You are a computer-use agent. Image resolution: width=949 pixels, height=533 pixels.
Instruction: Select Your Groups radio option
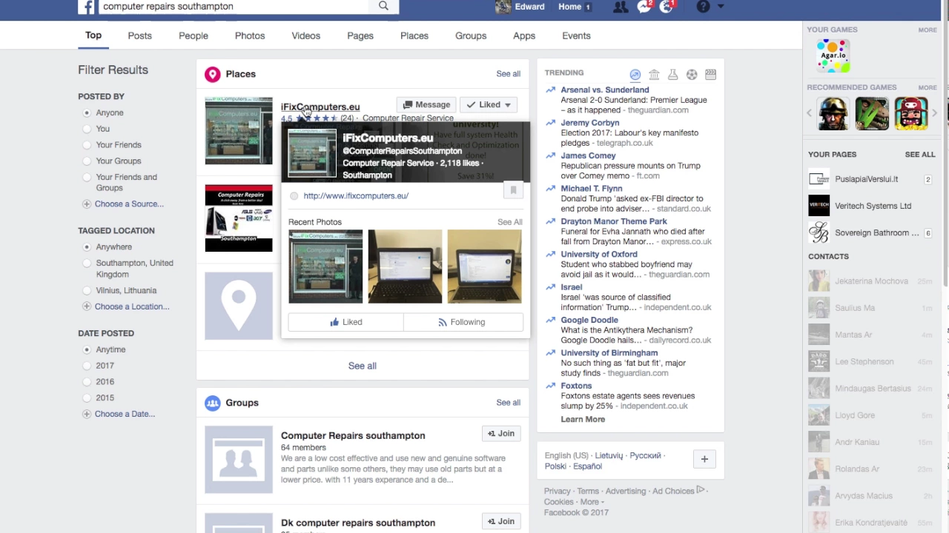(87, 161)
